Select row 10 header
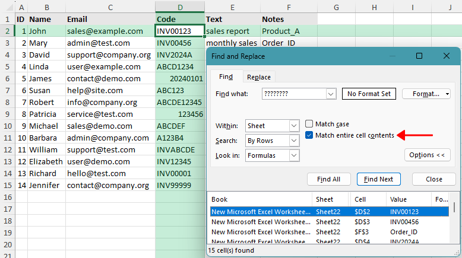Image resolution: width=462 pixels, height=258 pixels. [x=7, y=126]
